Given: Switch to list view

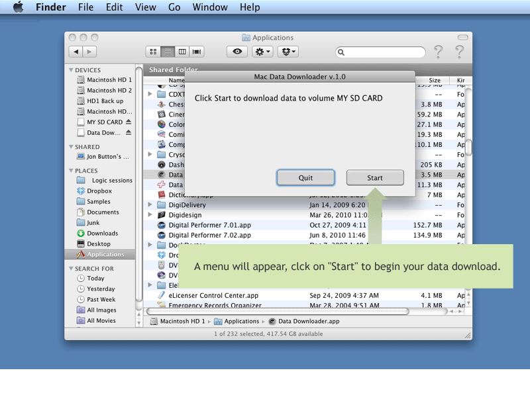Looking at the screenshot, I should 168,52.
